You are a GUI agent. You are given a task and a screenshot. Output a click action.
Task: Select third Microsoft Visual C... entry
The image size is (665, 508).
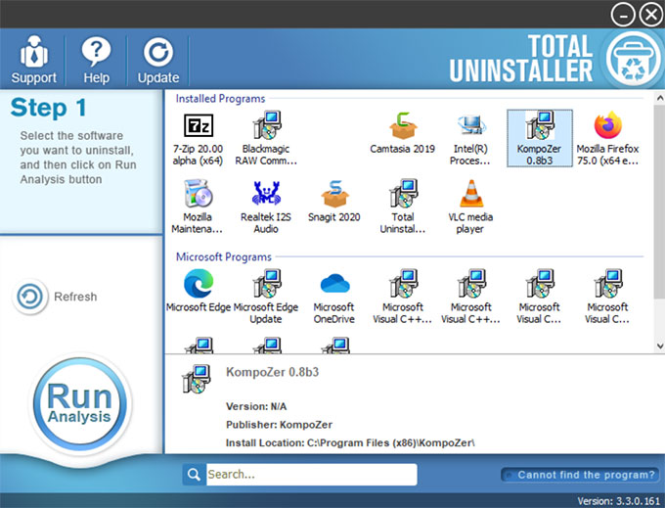coord(539,297)
